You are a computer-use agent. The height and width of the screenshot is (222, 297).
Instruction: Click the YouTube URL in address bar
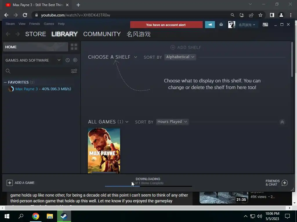[x=75, y=15]
